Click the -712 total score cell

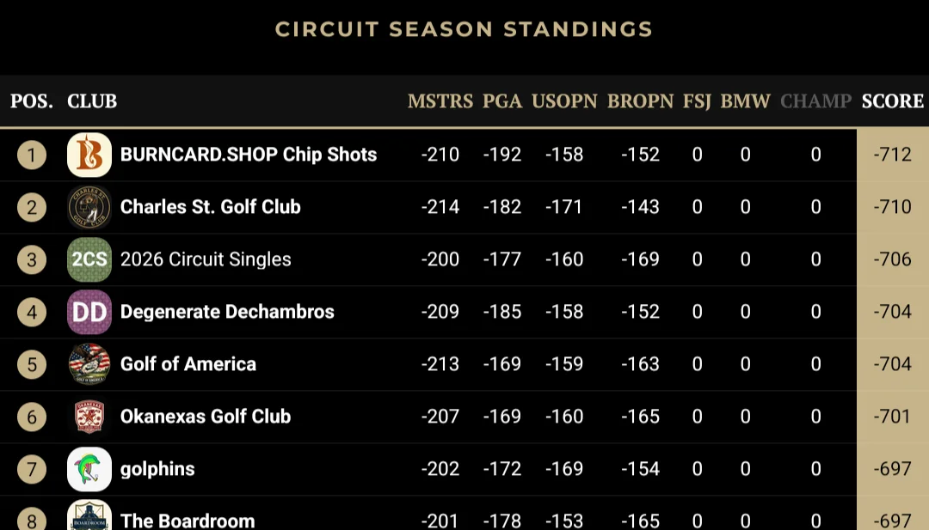(893, 155)
